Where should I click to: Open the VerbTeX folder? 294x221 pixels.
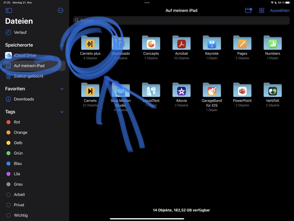coord(273,95)
